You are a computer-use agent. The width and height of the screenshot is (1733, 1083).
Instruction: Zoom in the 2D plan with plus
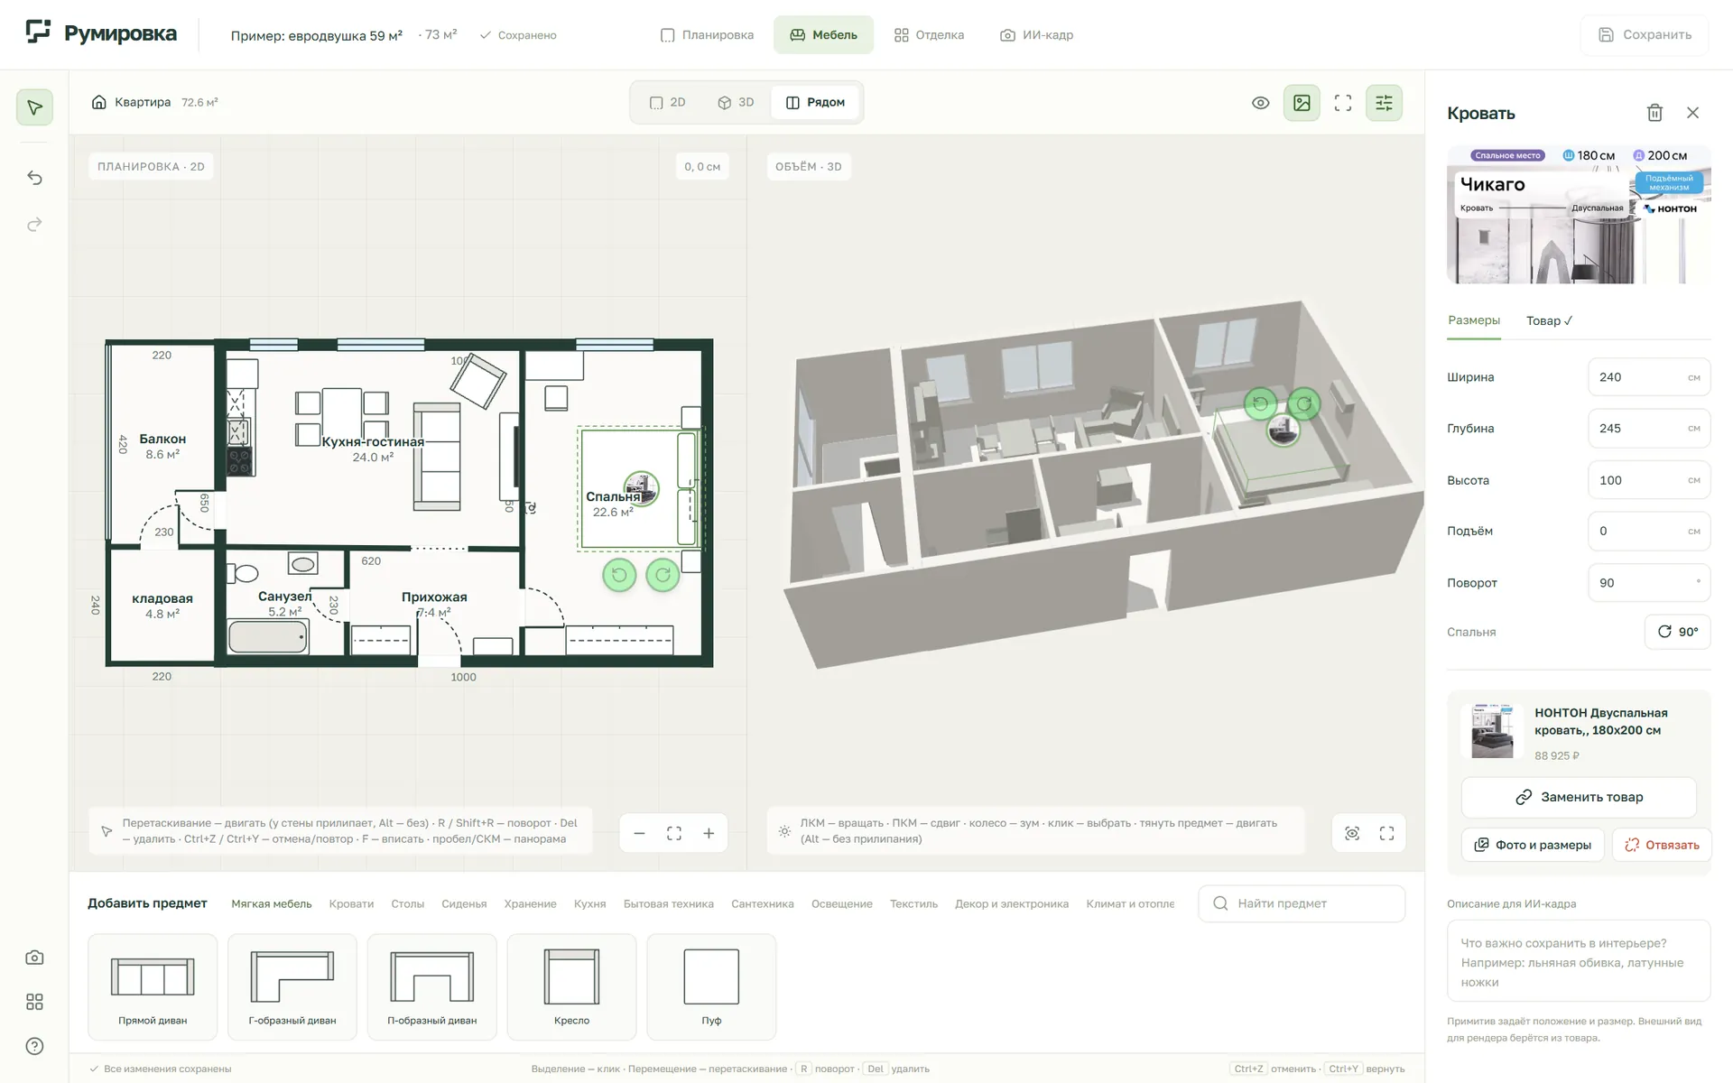click(709, 833)
